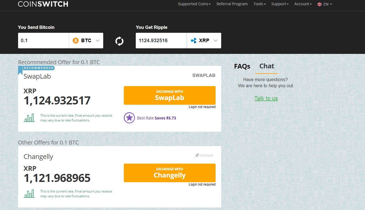The height and width of the screenshot is (210, 365).
Task: Click the CoinSwitch logo
Action: coord(43,4)
